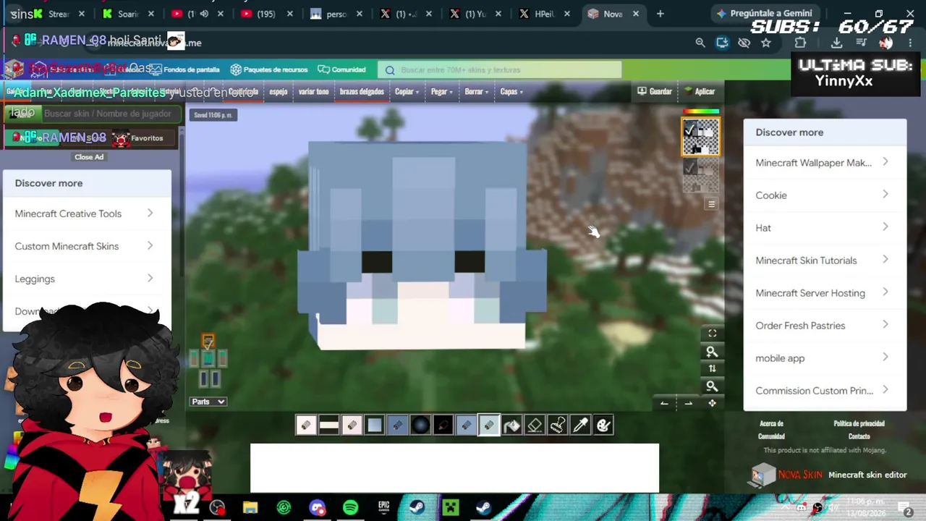Click the fullscreen view icon

tap(712, 333)
